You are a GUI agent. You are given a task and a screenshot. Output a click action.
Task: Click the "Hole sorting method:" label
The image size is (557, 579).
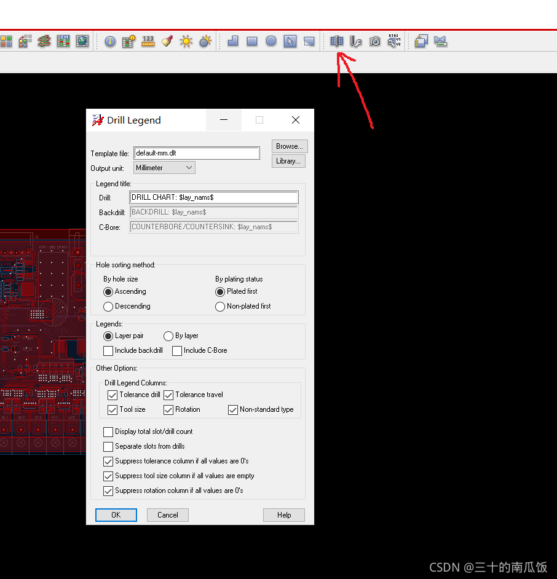pyautogui.click(x=125, y=265)
